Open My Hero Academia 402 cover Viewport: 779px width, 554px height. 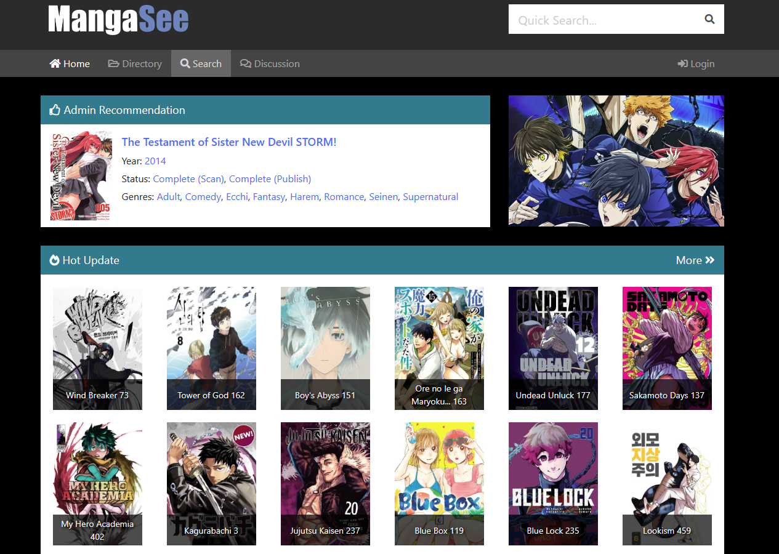97,484
